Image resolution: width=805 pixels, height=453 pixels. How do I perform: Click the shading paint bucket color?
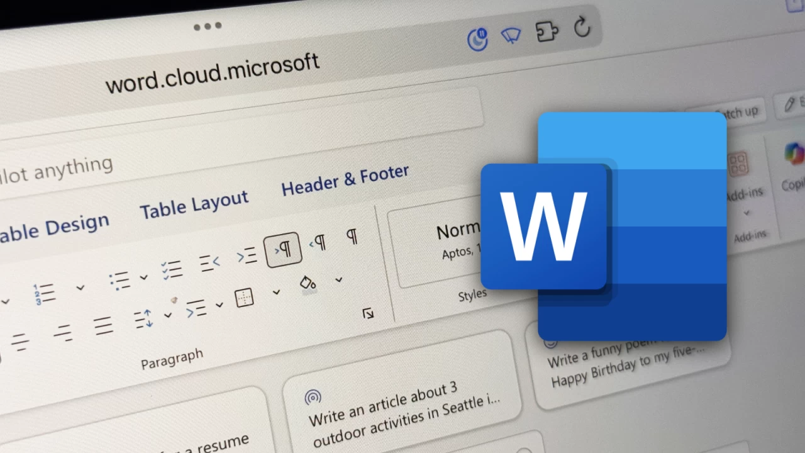[308, 283]
